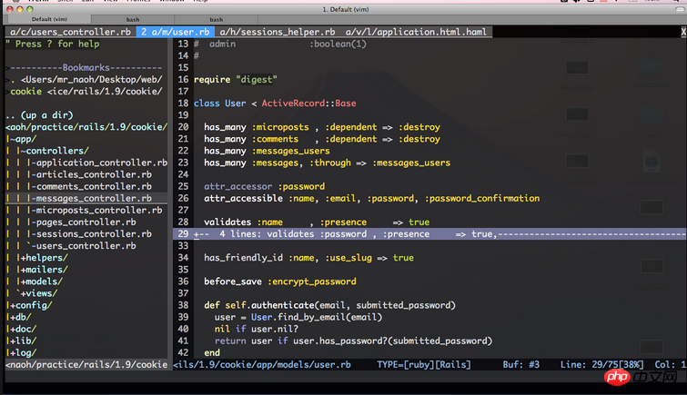Expand the lib/ directory
The image size is (687, 395).
[21, 341]
